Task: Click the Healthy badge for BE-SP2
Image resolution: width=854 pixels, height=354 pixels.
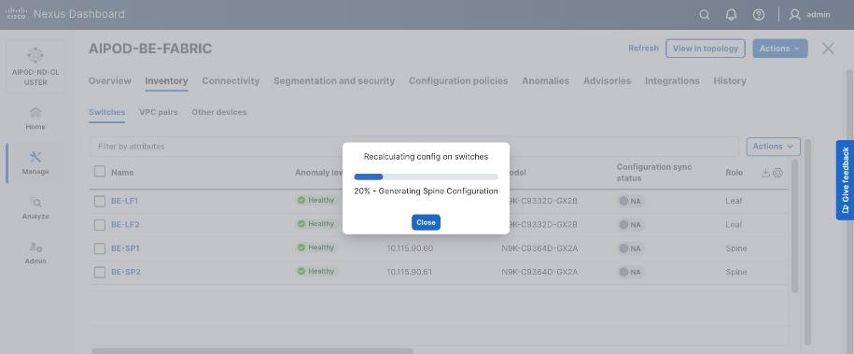Action: coord(315,271)
